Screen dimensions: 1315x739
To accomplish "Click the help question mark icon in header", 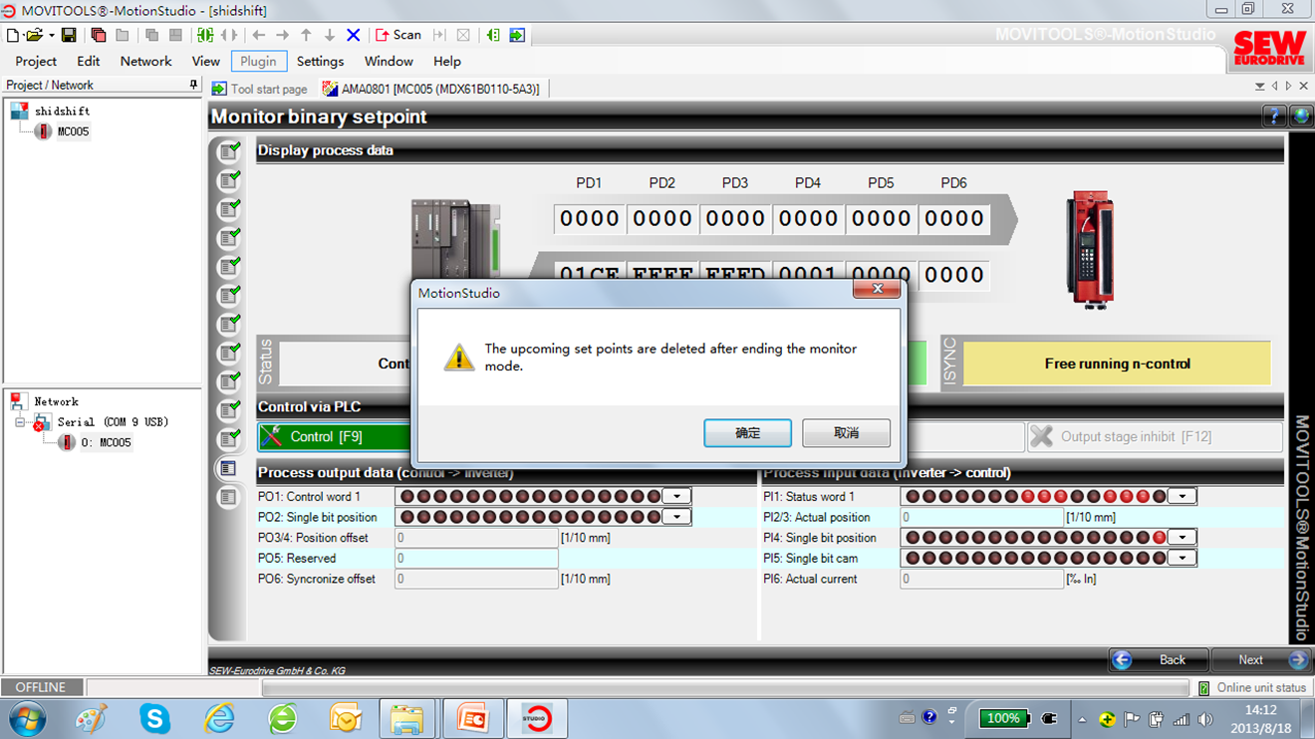I will pyautogui.click(x=1274, y=117).
